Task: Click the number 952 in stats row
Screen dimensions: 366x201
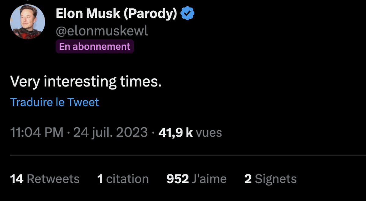Action: (x=178, y=179)
